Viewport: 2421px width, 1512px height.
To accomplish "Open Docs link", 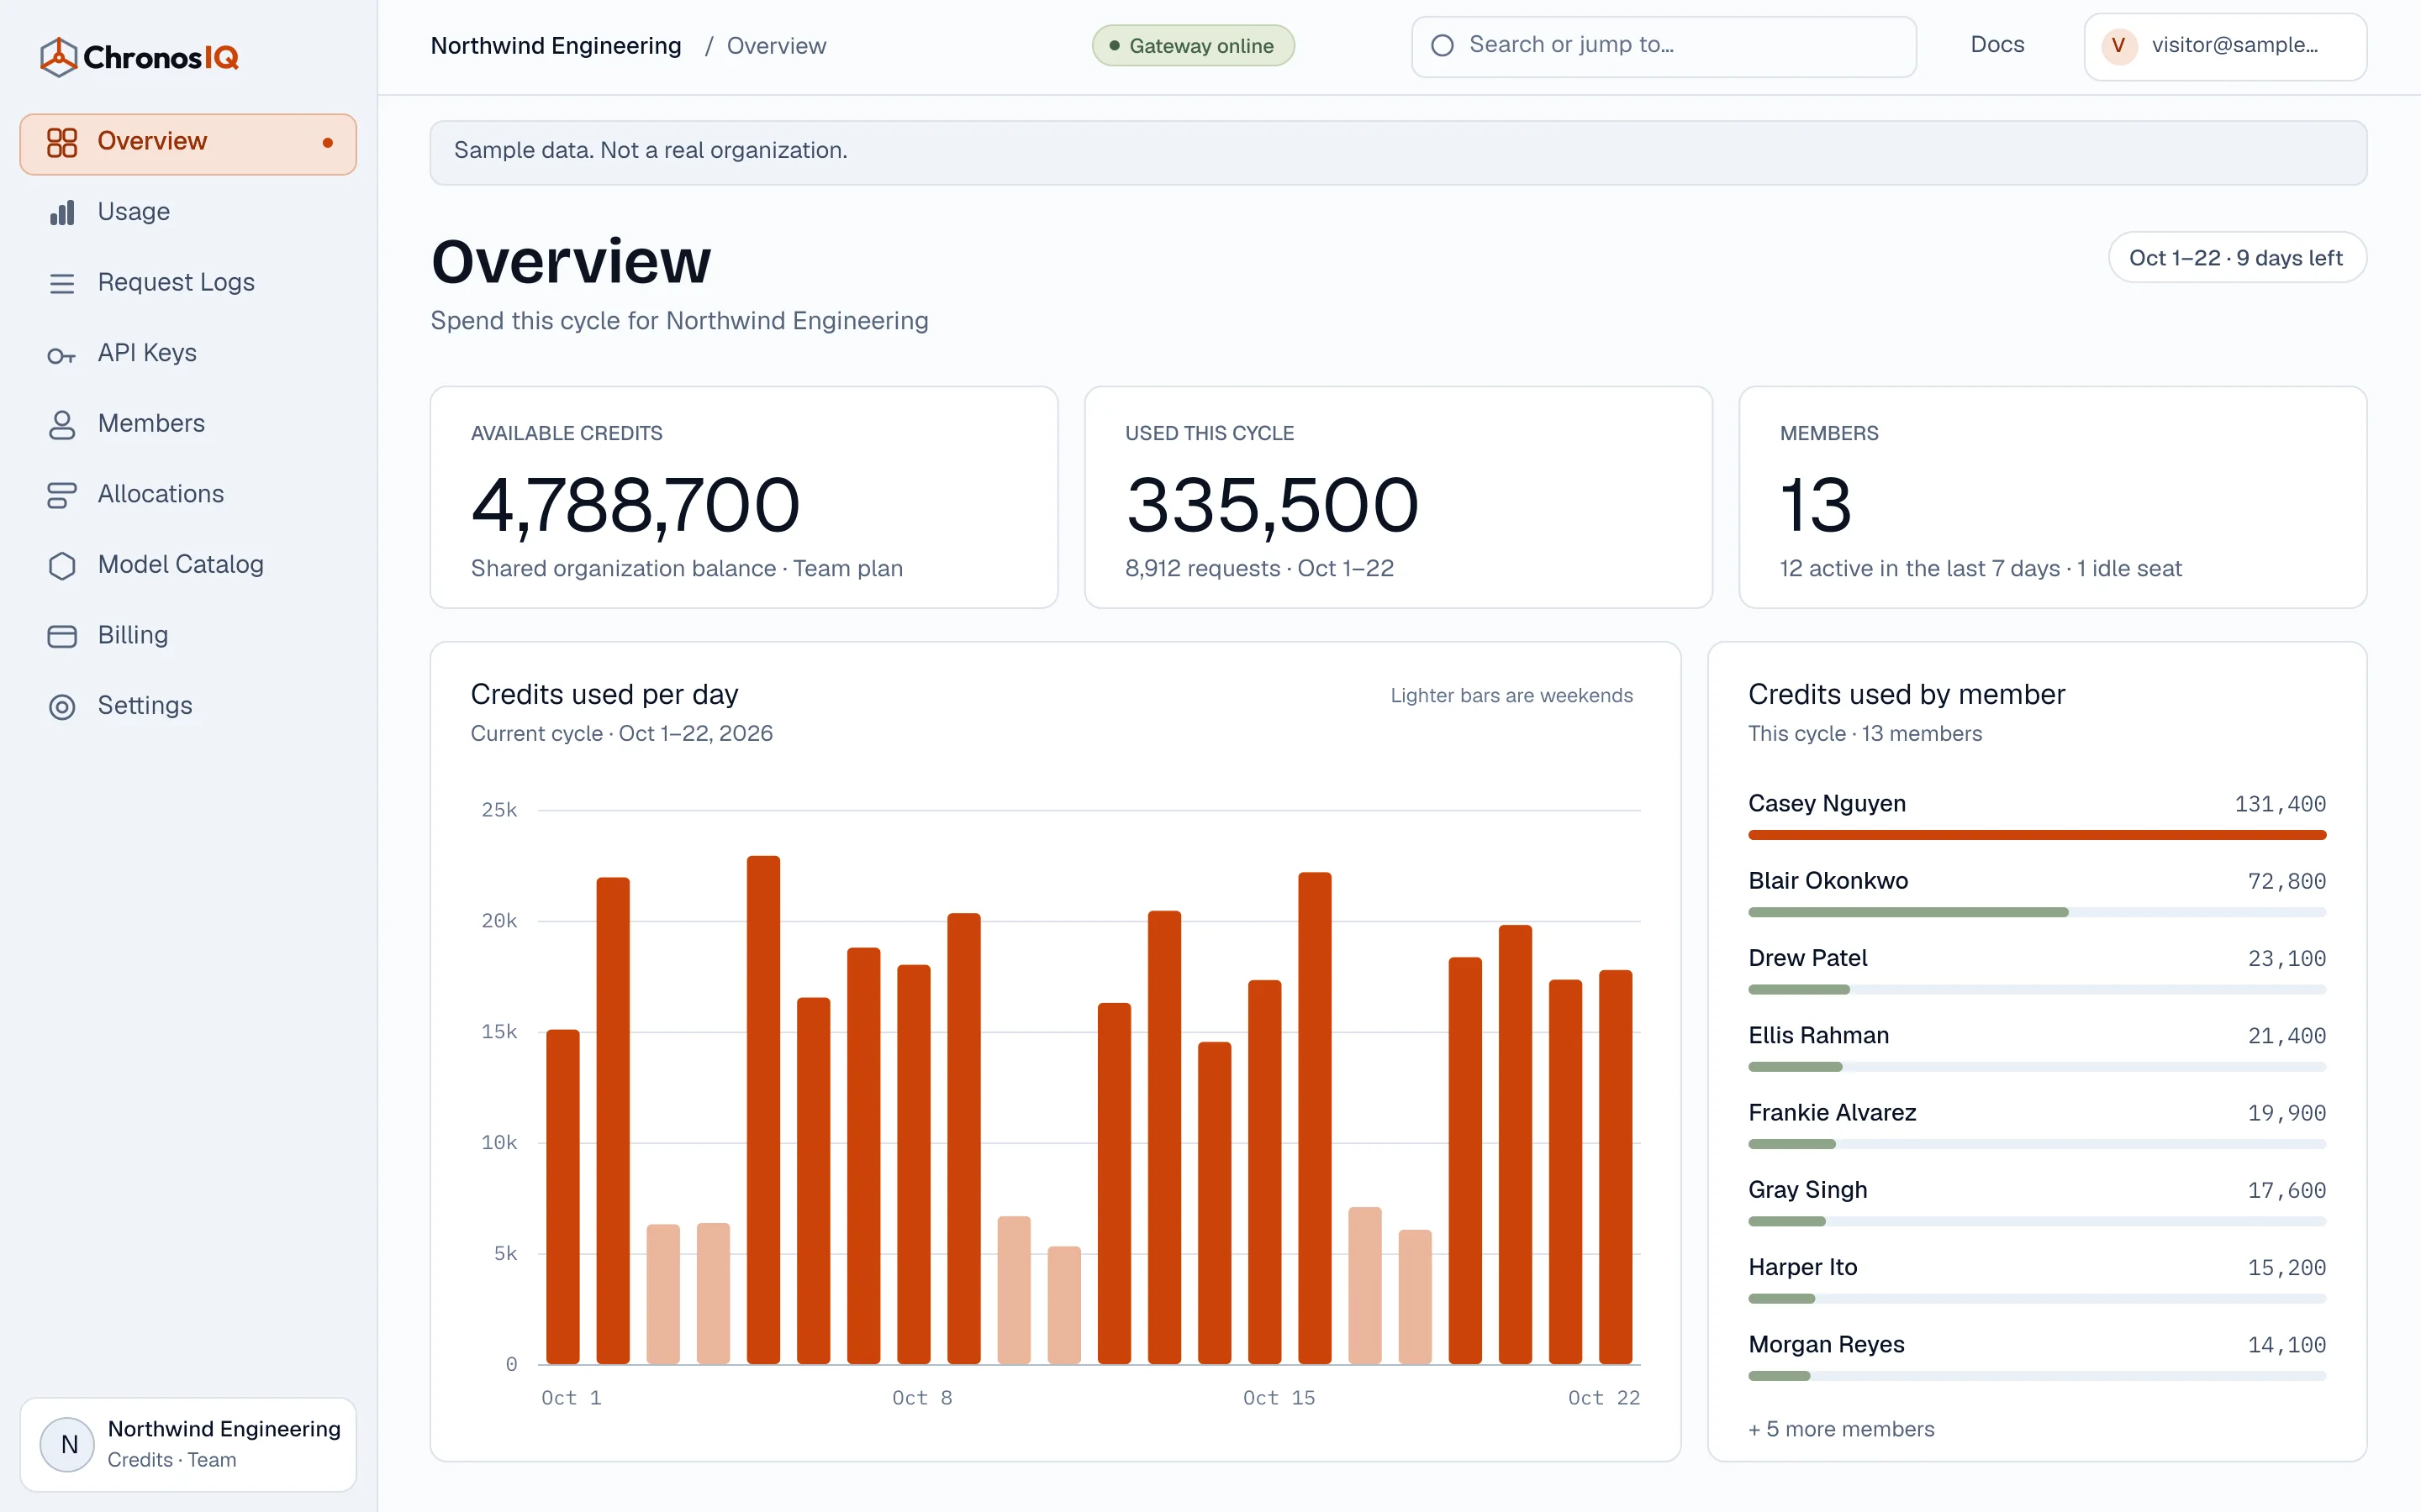I will click(x=1996, y=45).
